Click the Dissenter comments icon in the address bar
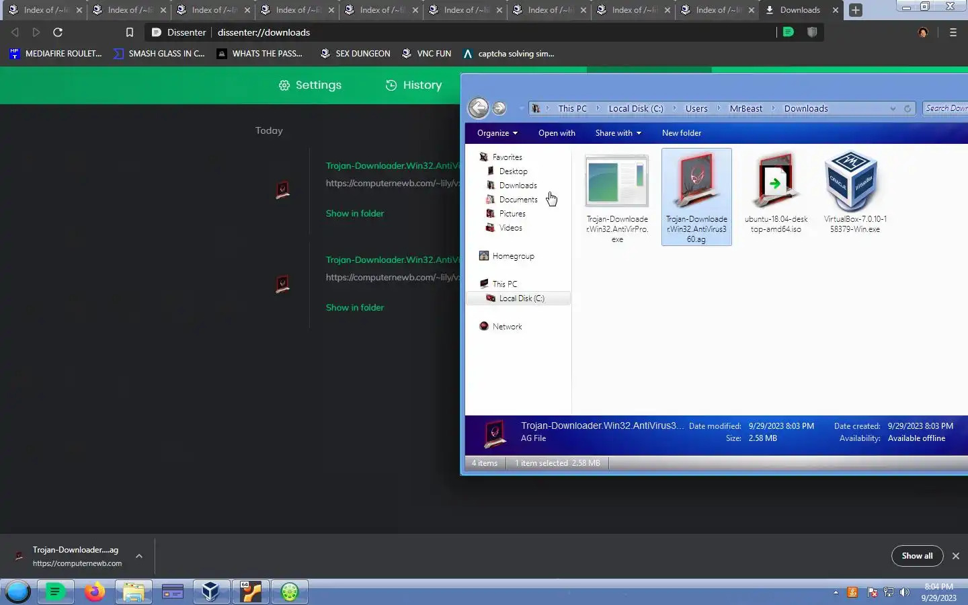 tap(789, 32)
